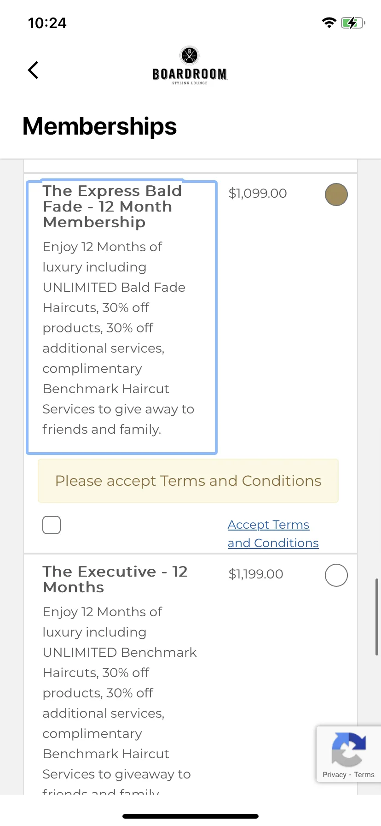Screen dimensions: 381x826
Task: Tap the $1,099.00 price
Action: [258, 193]
